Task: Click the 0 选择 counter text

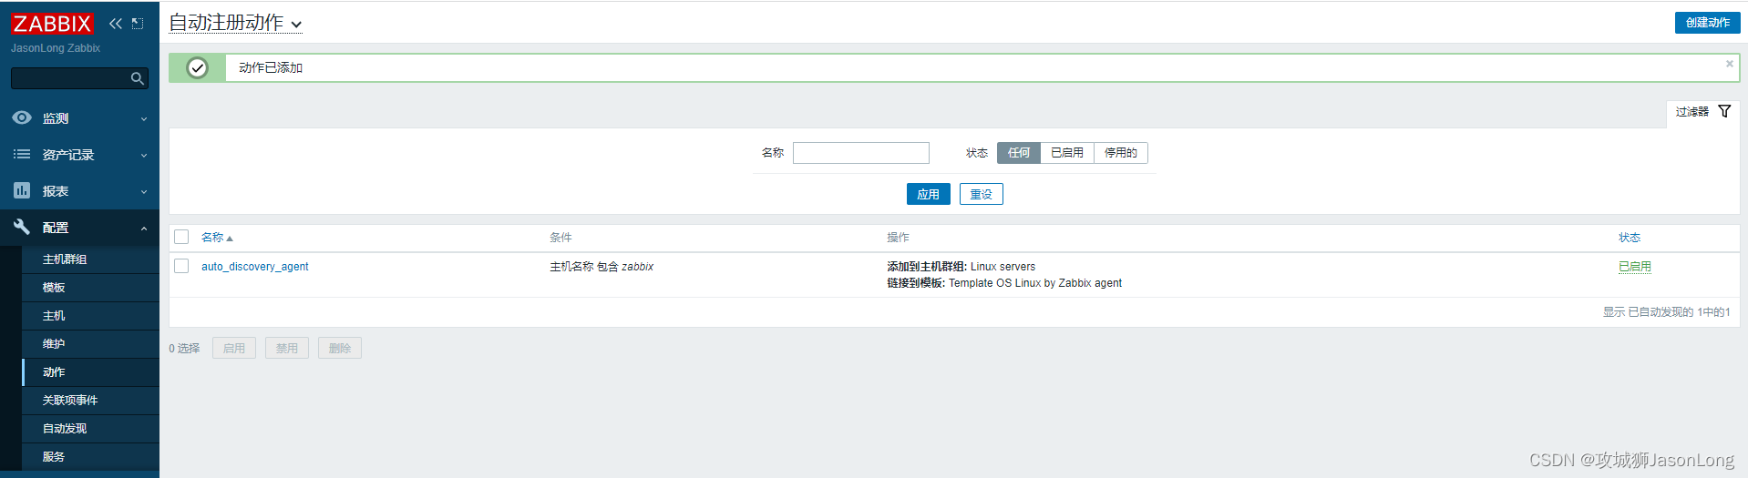Action: pyautogui.click(x=184, y=349)
